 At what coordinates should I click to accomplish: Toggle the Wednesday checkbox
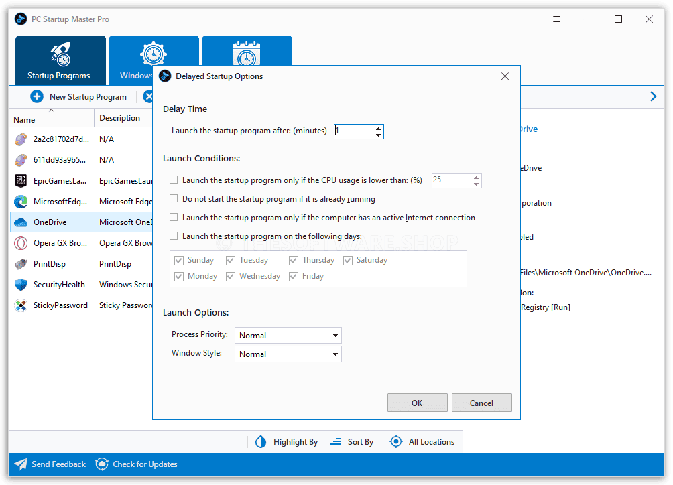pos(231,277)
